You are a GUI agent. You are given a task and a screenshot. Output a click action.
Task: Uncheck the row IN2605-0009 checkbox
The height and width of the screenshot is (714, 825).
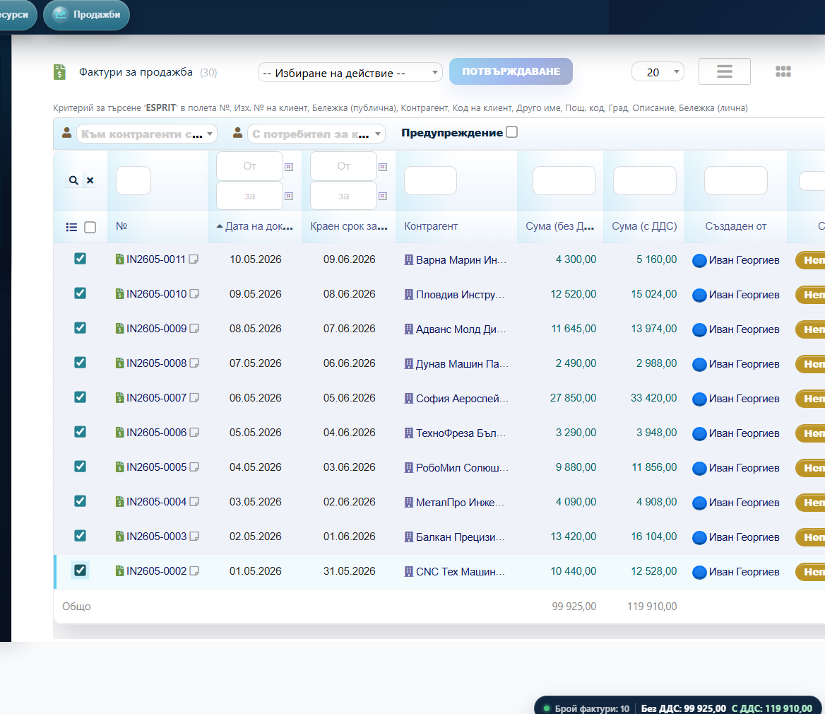(80, 328)
